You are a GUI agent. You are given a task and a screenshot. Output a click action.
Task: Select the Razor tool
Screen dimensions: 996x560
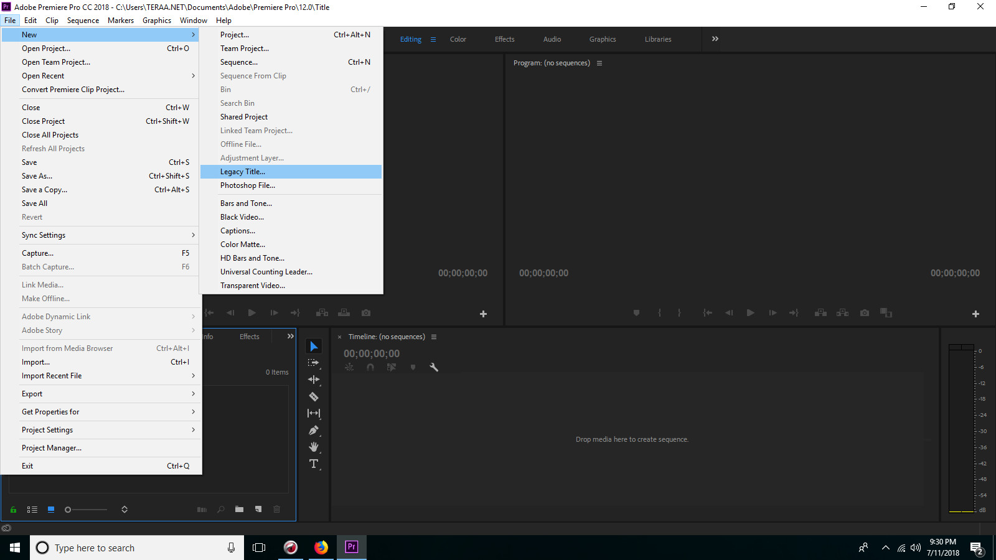tap(314, 396)
